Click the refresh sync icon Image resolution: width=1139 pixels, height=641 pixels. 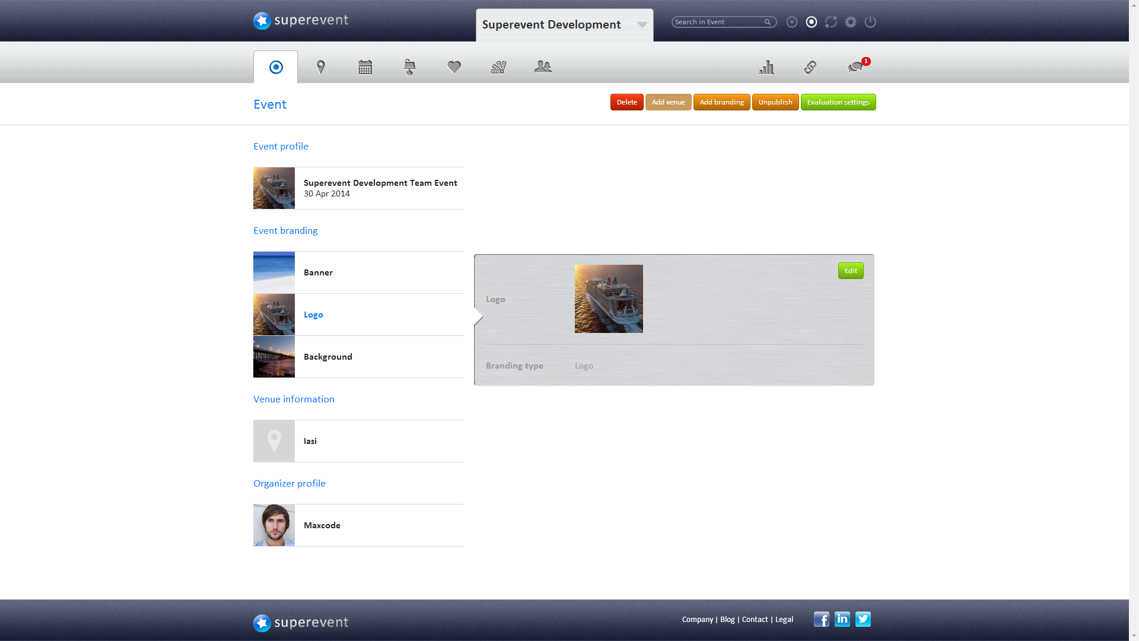click(x=831, y=22)
